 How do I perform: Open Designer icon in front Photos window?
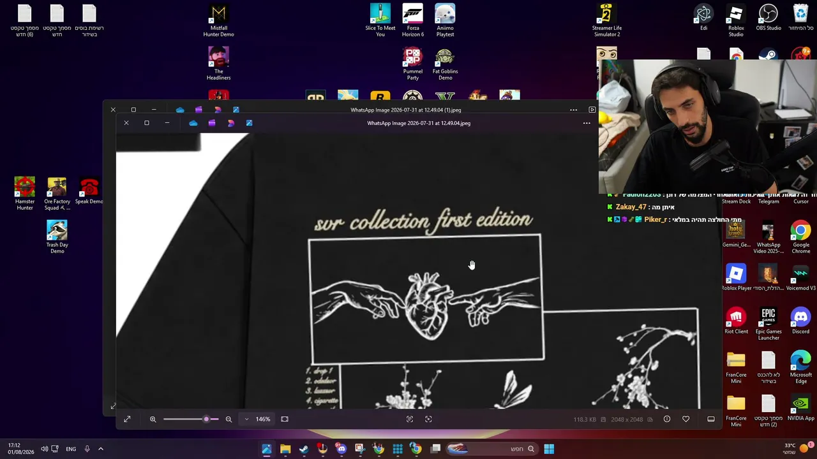tap(230, 123)
